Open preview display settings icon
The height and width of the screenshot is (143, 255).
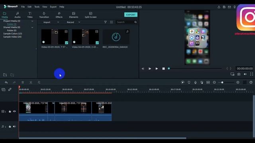point(232,74)
